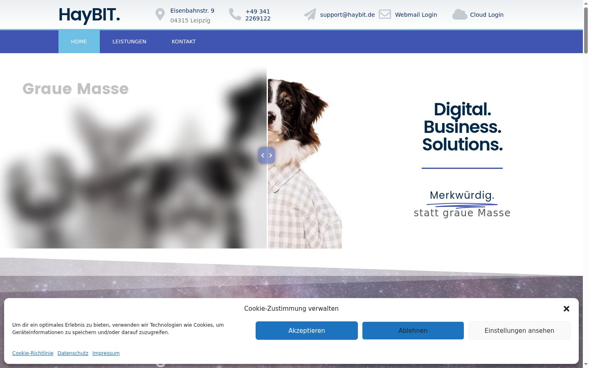Open the KONTAKT menu item
Image resolution: width=589 pixels, height=368 pixels.
coord(184,41)
